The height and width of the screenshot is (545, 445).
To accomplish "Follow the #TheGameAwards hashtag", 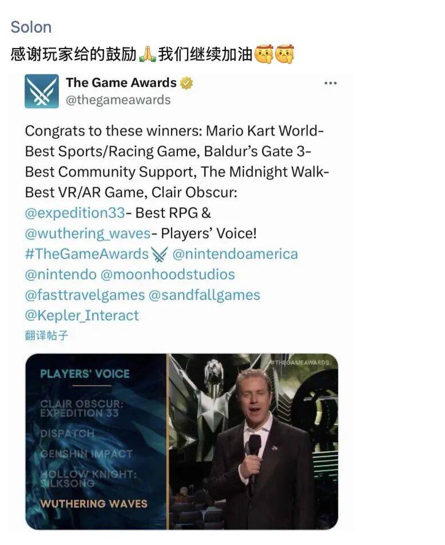I will click(87, 254).
